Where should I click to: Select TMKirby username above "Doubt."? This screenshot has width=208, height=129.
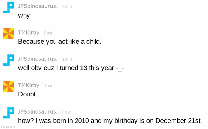click(x=29, y=85)
